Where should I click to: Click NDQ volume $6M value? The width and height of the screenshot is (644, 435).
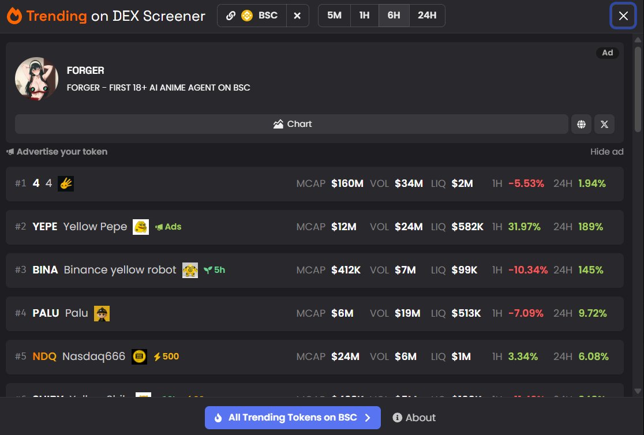click(406, 357)
